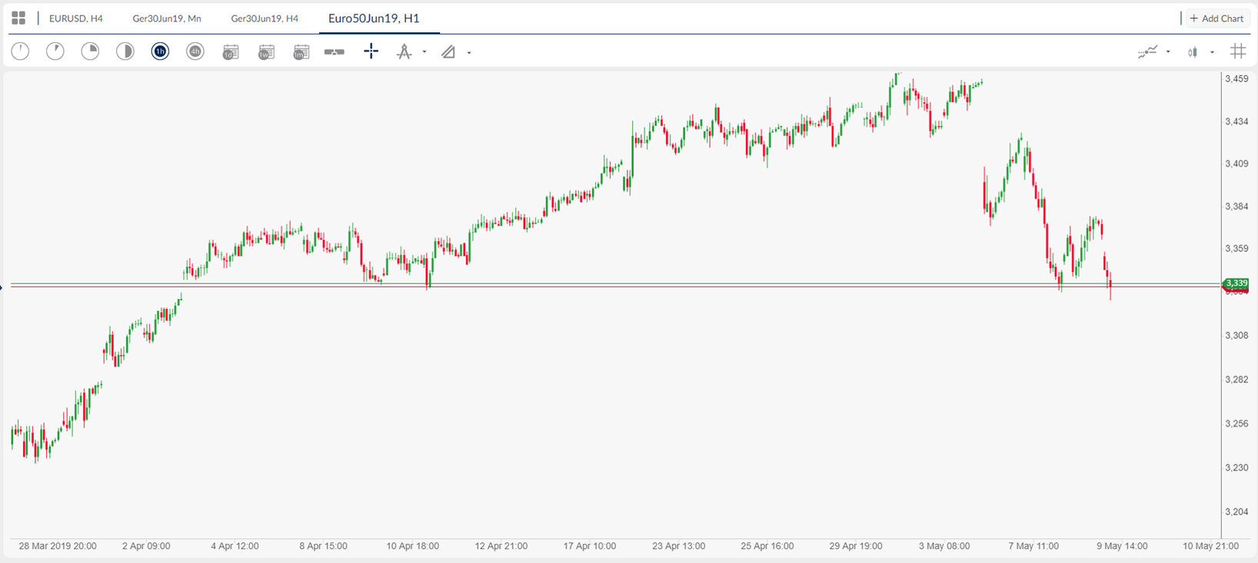1258x563 pixels.
Task: Select the 1h timeframe button
Action: (160, 51)
